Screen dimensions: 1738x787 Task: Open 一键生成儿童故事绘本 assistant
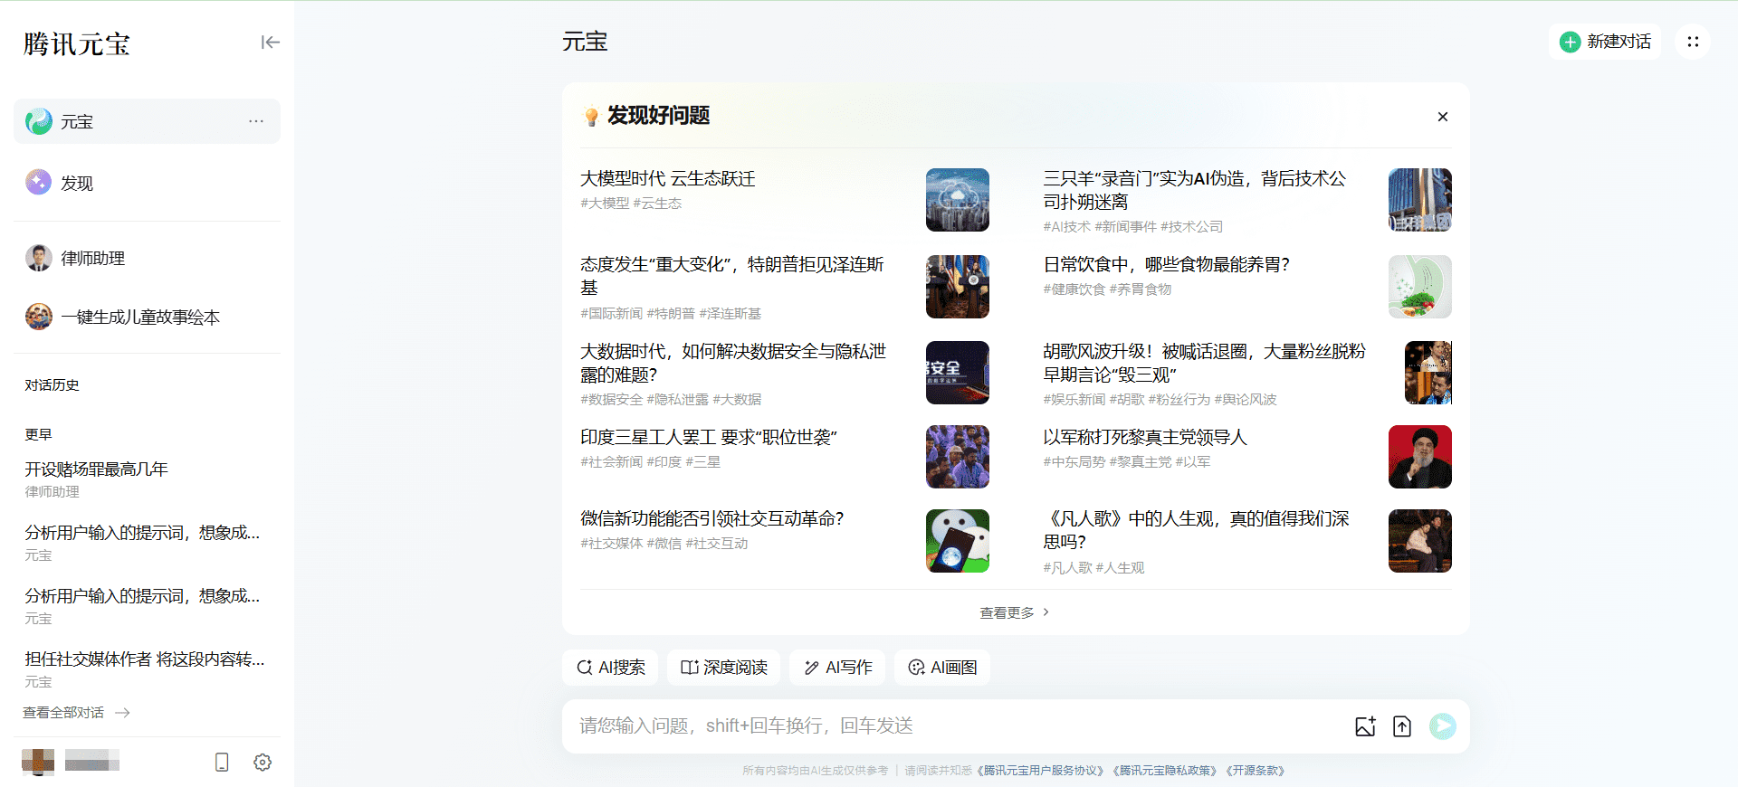pyautogui.click(x=147, y=317)
